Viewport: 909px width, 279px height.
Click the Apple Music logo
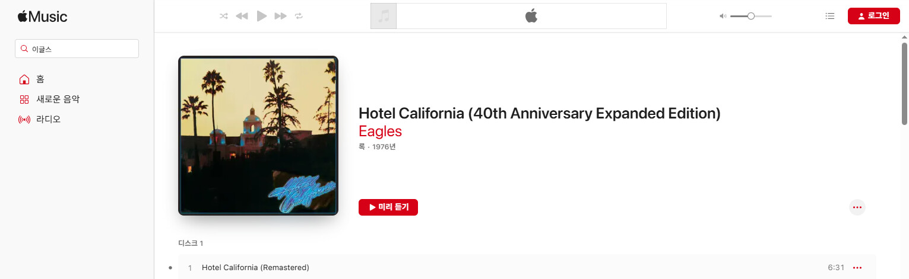[42, 17]
